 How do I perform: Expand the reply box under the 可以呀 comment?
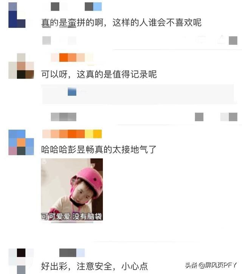(138, 94)
